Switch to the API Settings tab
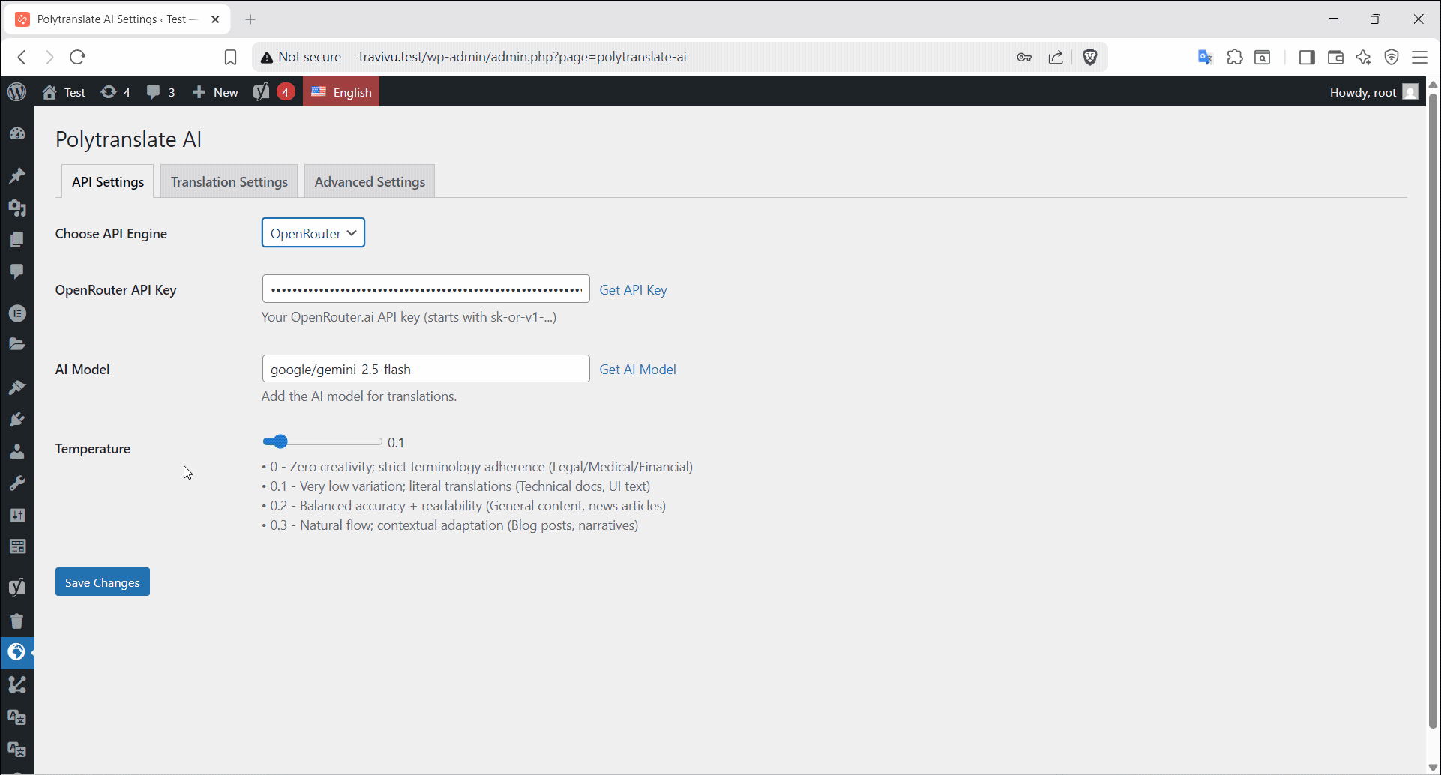The width and height of the screenshot is (1441, 775). [x=108, y=181]
